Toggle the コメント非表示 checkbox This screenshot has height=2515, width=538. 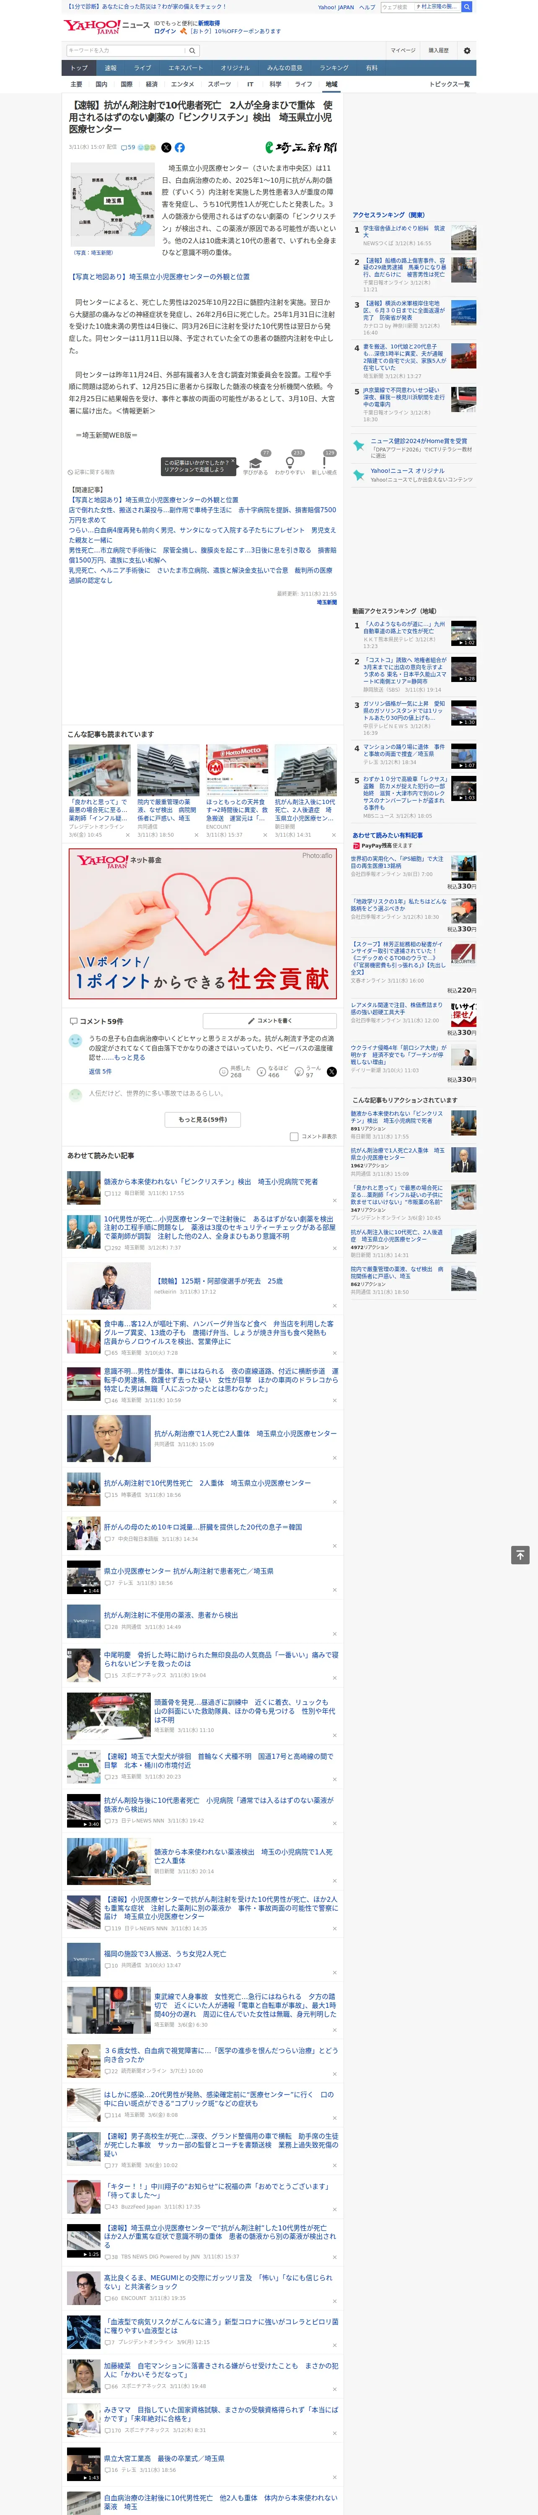[x=294, y=1136]
